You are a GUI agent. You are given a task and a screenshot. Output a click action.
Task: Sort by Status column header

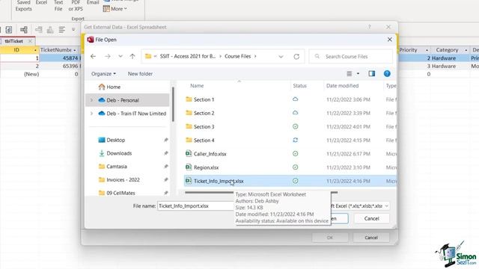point(299,86)
